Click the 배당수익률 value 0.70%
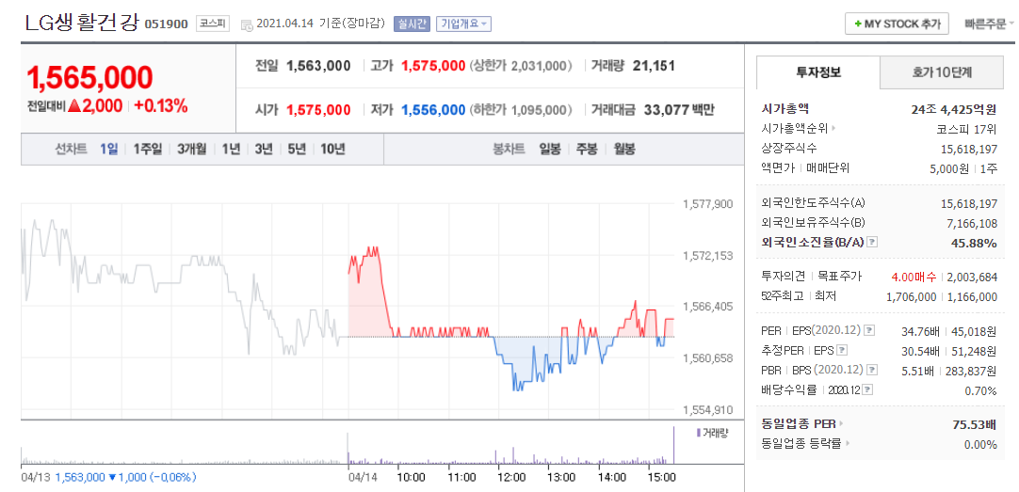This screenshot has height=492, width=1019. (980, 390)
